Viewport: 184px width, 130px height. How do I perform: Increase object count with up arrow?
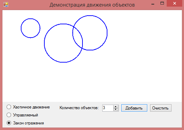[x=116, y=106]
